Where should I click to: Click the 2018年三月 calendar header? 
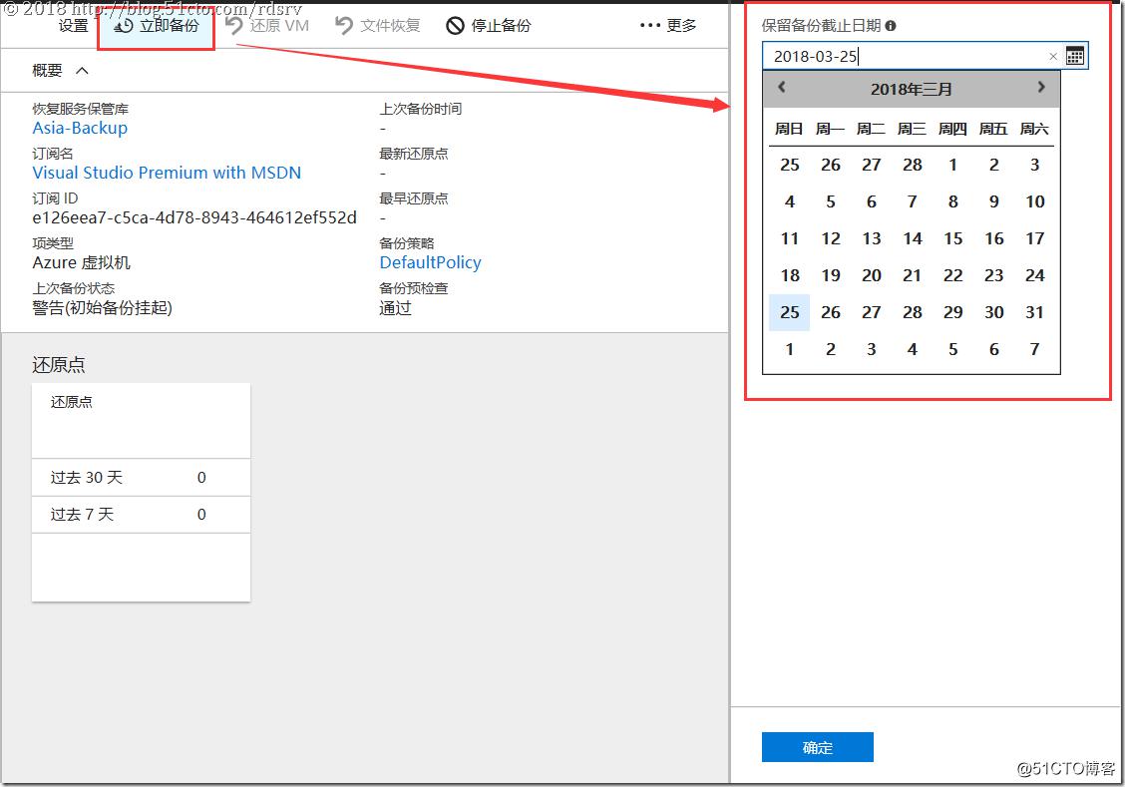(x=912, y=89)
